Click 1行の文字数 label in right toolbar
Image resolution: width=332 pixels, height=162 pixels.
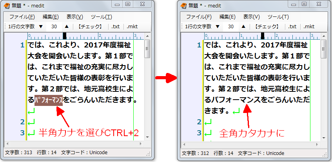[x=198, y=27]
